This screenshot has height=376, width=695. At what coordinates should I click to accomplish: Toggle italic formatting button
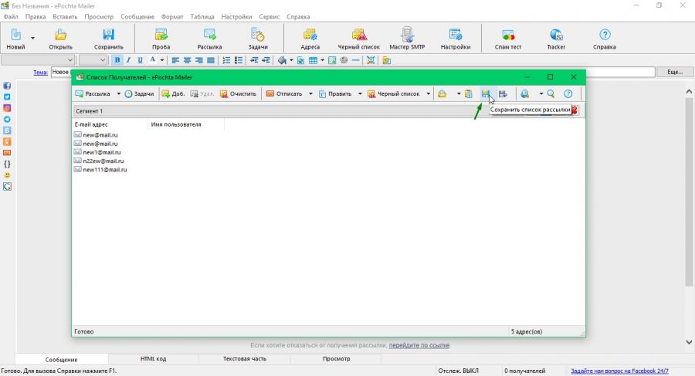(x=128, y=60)
